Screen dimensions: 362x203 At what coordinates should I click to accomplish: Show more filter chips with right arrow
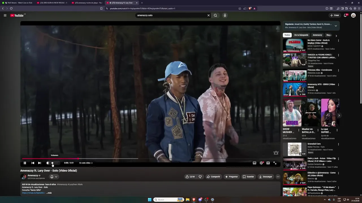click(336, 36)
